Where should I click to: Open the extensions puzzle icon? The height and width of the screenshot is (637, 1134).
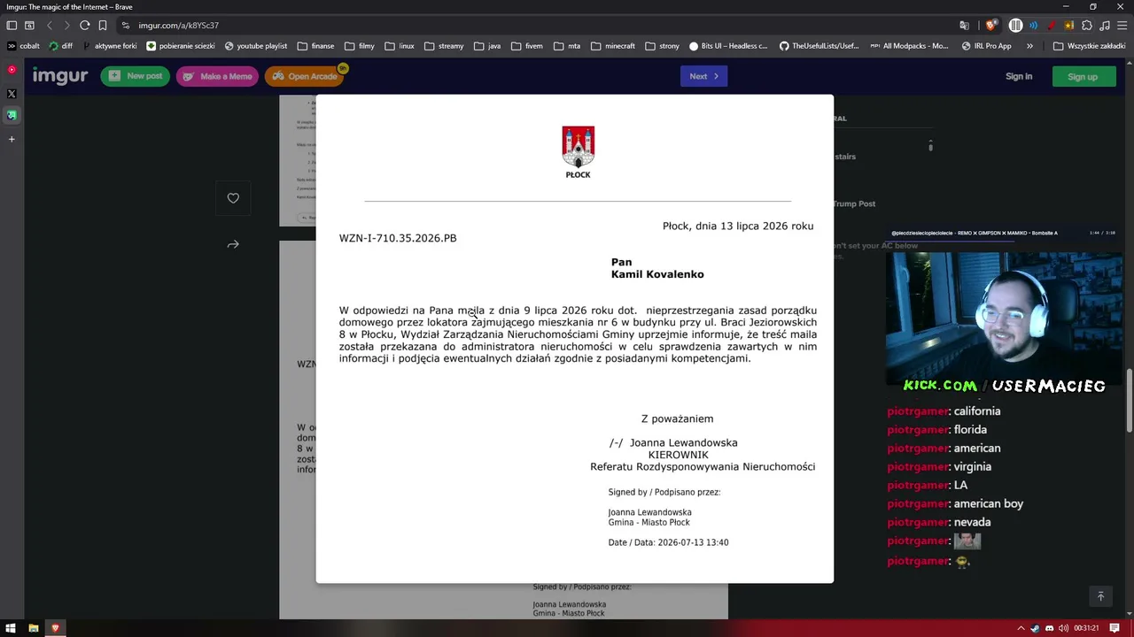tap(1087, 26)
